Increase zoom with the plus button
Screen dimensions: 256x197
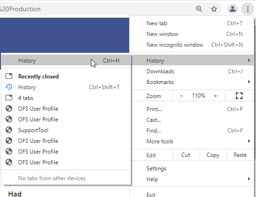pyautogui.click(x=215, y=96)
